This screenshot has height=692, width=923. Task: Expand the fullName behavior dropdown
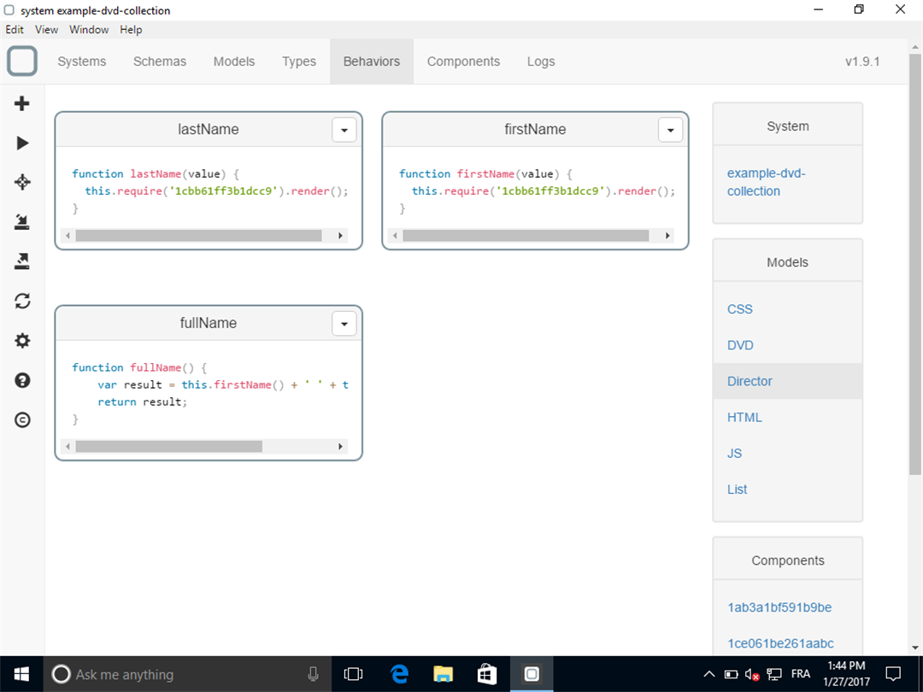(344, 324)
